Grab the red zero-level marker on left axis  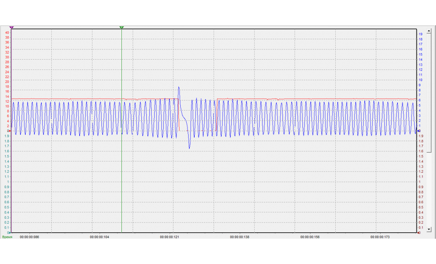coord(10,131)
